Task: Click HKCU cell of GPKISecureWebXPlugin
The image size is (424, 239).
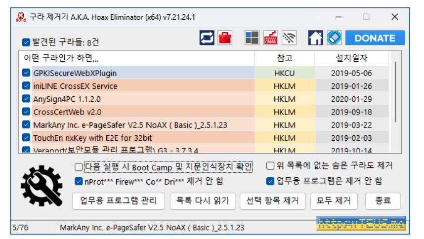Action: point(285,73)
